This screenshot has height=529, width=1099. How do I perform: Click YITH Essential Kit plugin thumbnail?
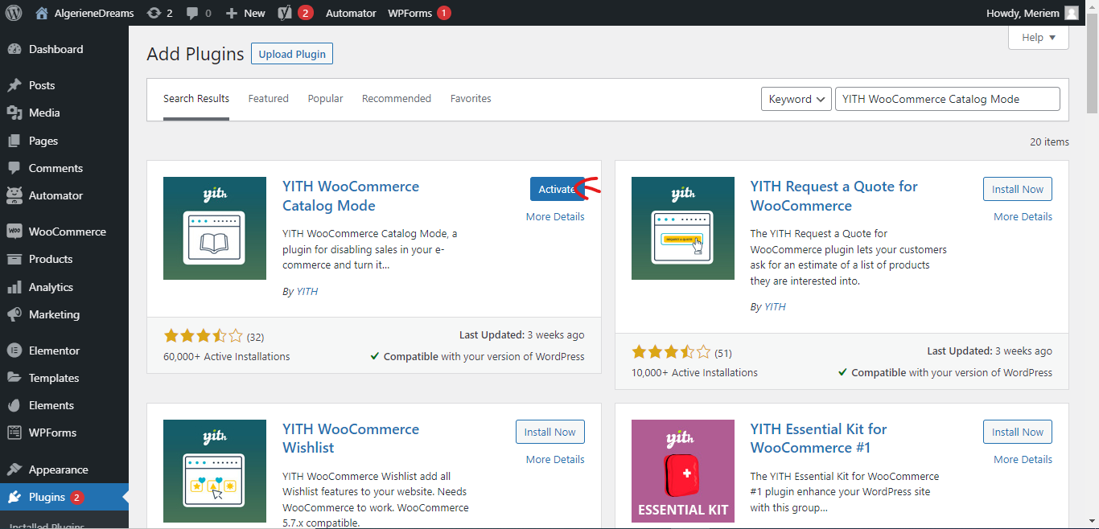[x=683, y=471]
